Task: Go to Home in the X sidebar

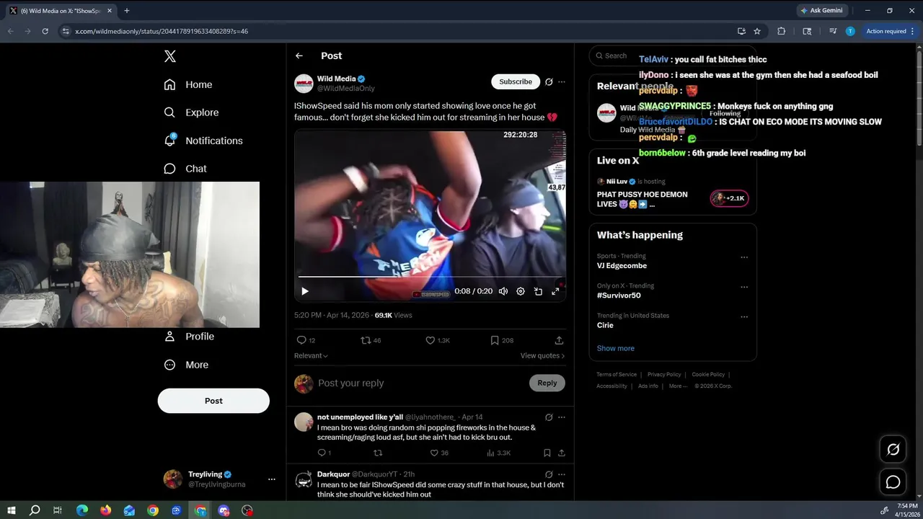Action: pyautogui.click(x=188, y=84)
